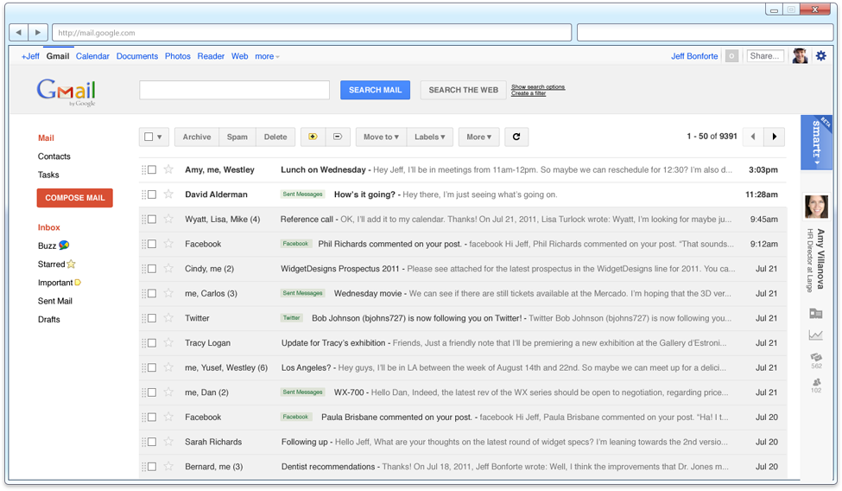Tick the checkbox for Tracy Logan email
The image size is (842, 491).
coord(152,343)
